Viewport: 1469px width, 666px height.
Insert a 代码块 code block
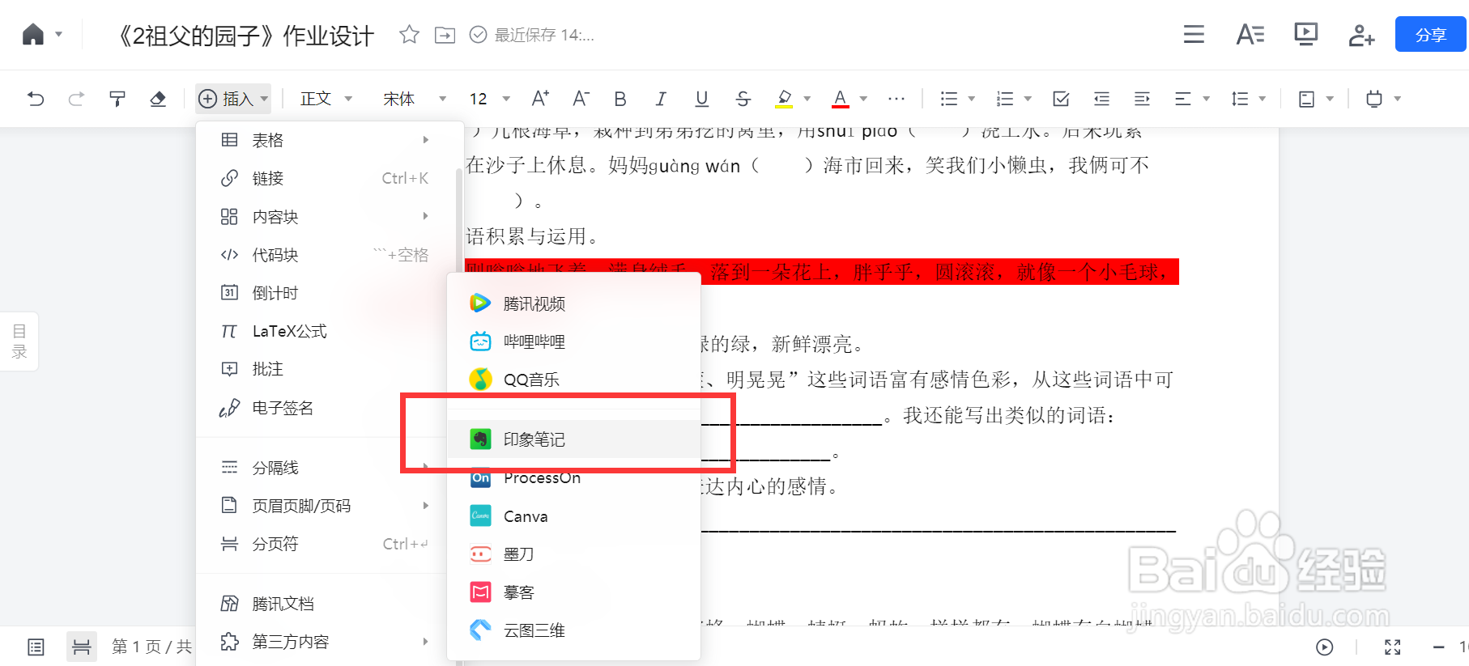[326, 255]
